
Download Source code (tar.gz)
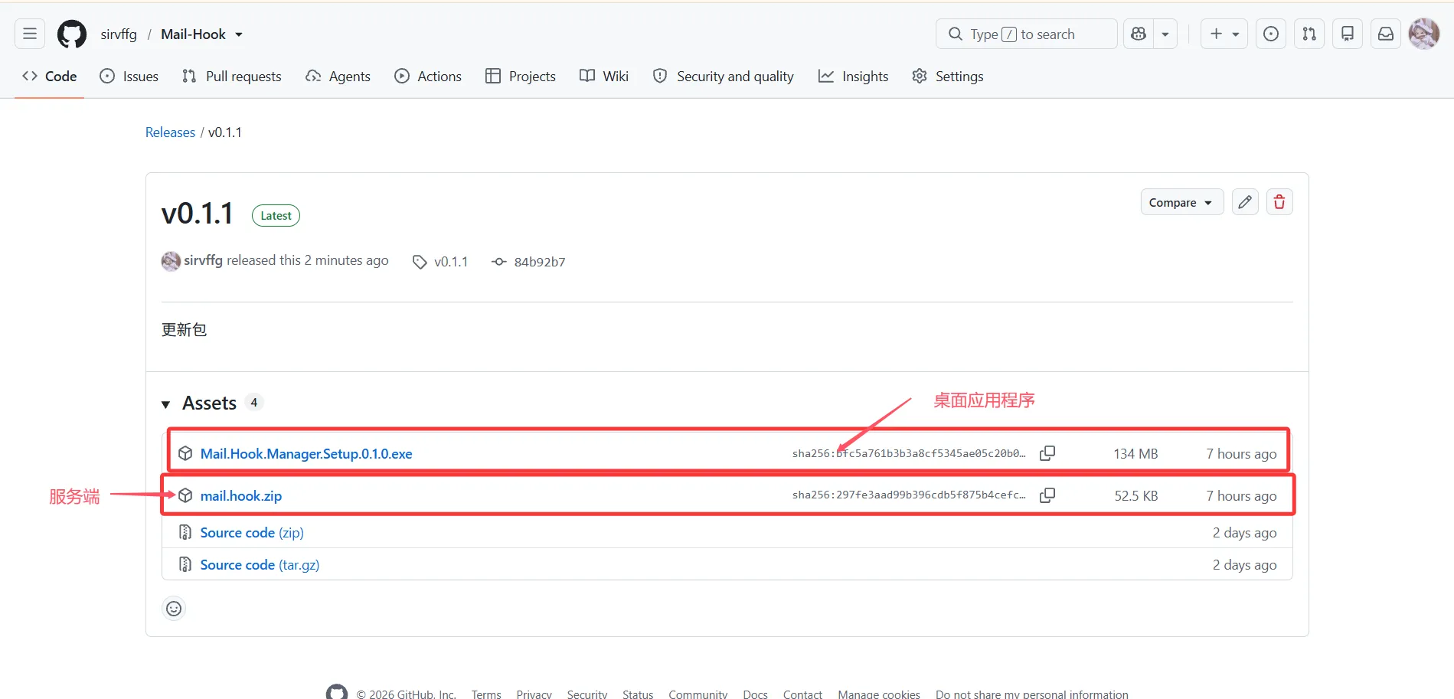click(x=260, y=565)
